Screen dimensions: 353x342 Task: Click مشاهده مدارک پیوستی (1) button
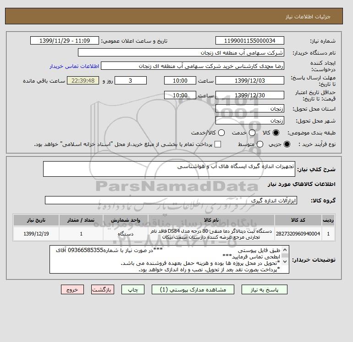tap(193, 290)
